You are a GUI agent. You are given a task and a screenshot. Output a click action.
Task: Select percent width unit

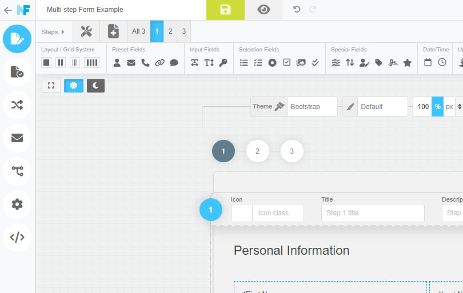coord(438,106)
